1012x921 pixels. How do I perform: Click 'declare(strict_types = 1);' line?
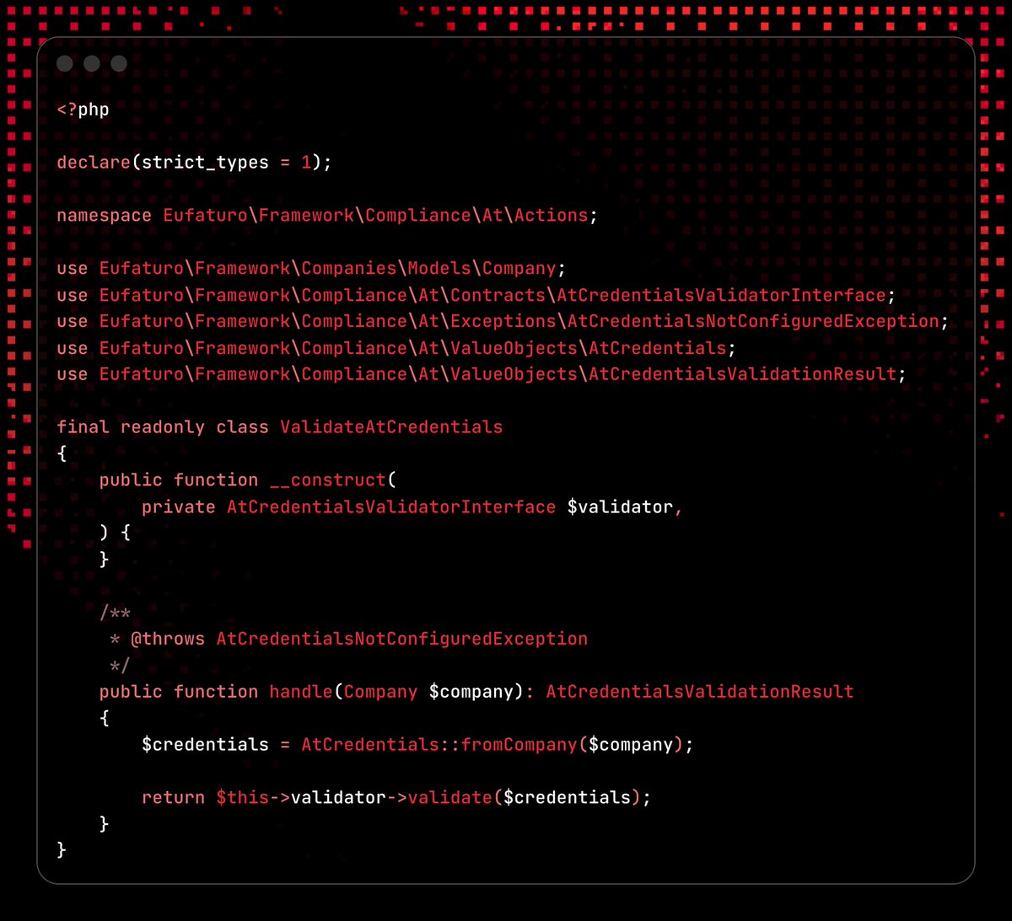click(x=194, y=163)
